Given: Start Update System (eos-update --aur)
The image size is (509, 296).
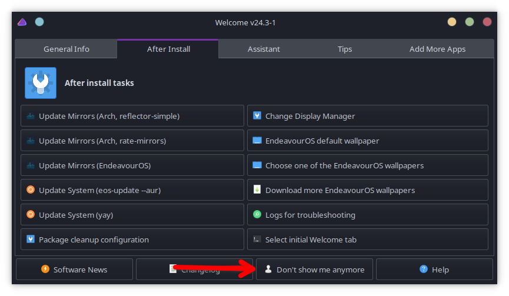Looking at the screenshot, I should coord(132,190).
